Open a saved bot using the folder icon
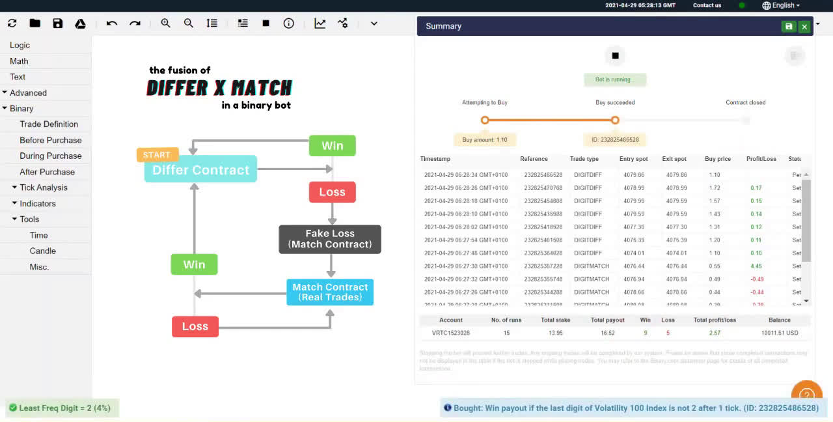Viewport: 833px width, 422px height. (35, 23)
